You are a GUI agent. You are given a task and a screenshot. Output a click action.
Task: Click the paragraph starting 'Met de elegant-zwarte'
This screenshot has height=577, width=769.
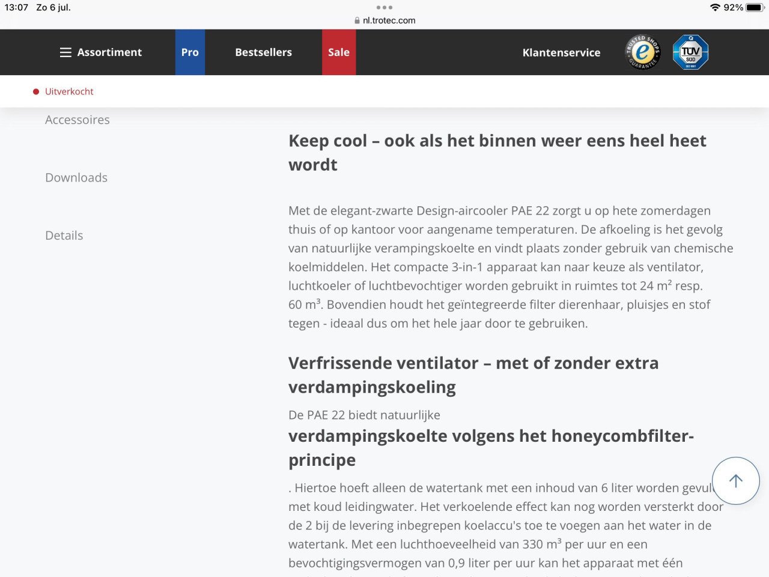click(x=511, y=267)
